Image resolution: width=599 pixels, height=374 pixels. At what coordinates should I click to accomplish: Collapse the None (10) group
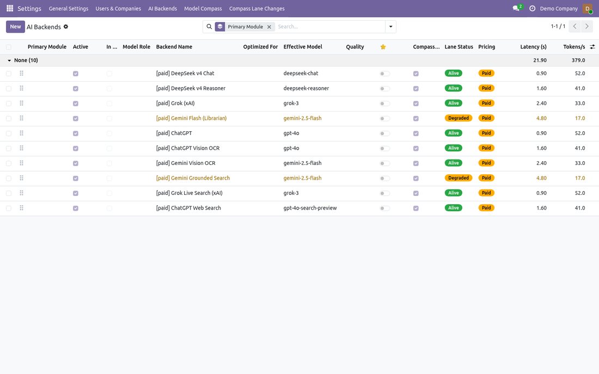pyautogui.click(x=22, y=60)
